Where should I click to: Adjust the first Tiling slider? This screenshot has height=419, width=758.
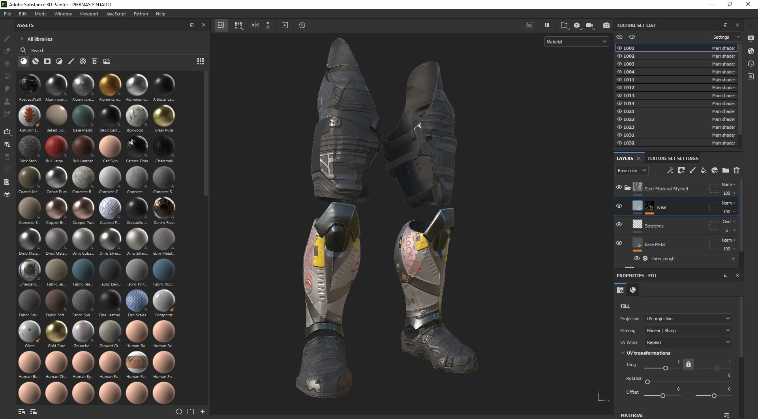[x=662, y=368]
